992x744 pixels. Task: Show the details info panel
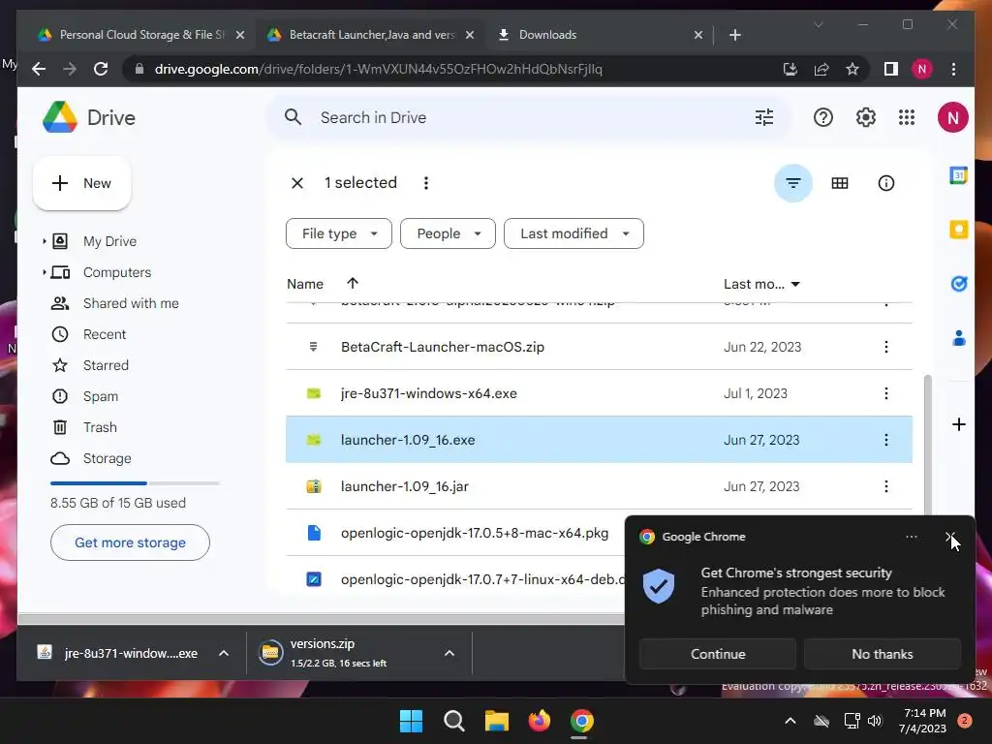click(885, 183)
